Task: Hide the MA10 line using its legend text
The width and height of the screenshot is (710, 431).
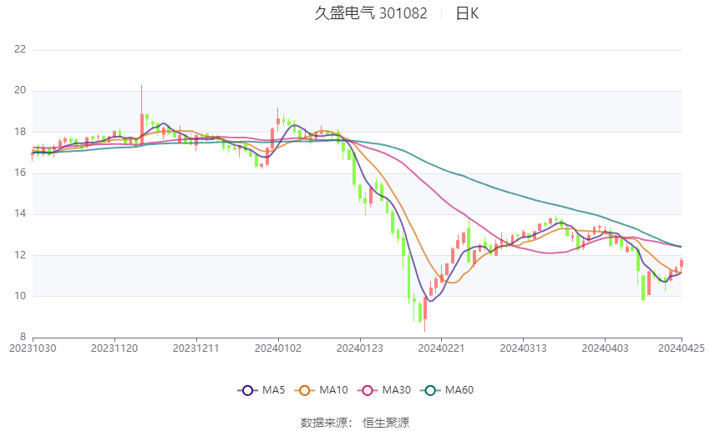Action: point(333,390)
